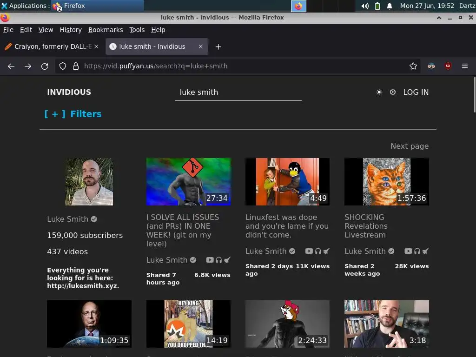
Task: Click the Dartz user menu in the panel
Action: (x=467, y=6)
